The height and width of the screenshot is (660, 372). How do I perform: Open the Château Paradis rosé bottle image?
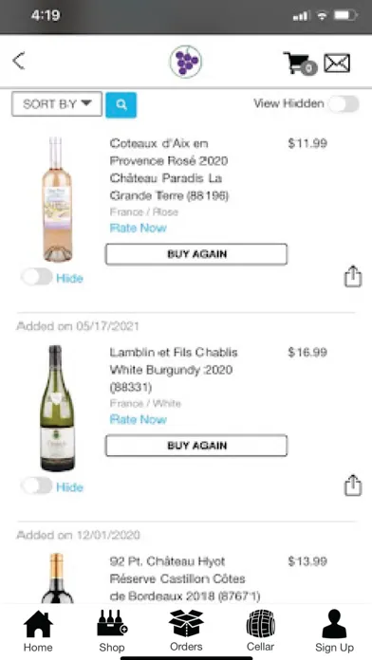pyautogui.click(x=57, y=199)
